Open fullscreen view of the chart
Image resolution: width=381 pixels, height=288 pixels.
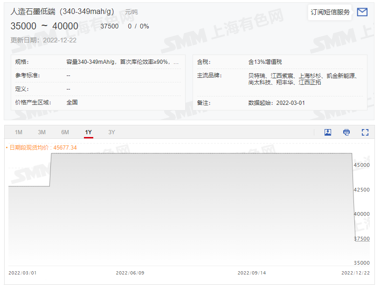tap(365, 132)
